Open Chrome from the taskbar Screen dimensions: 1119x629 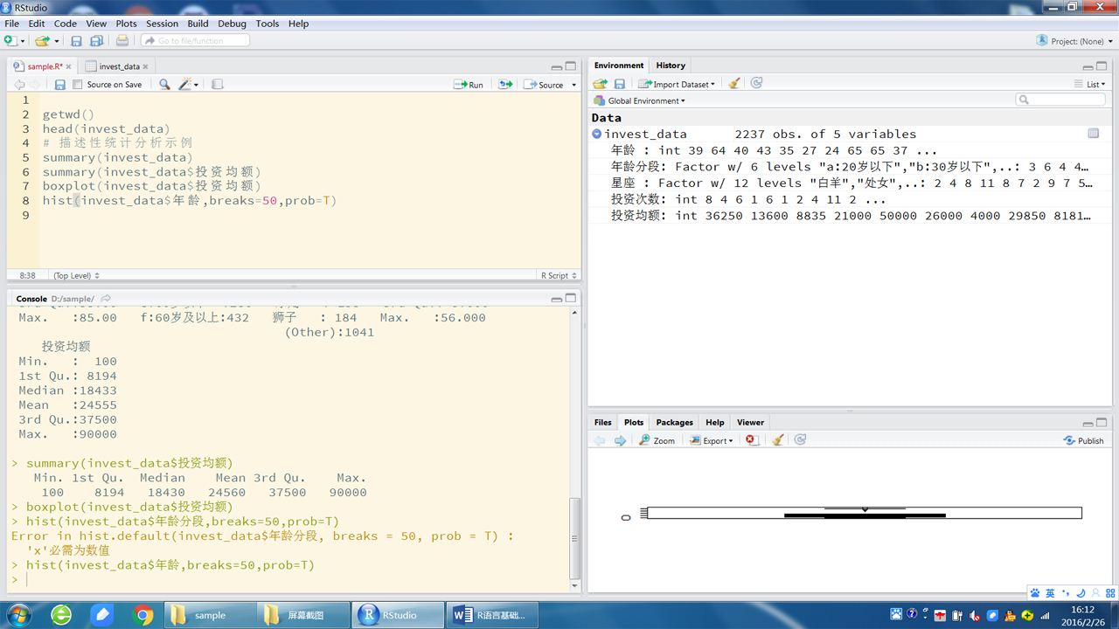(143, 615)
